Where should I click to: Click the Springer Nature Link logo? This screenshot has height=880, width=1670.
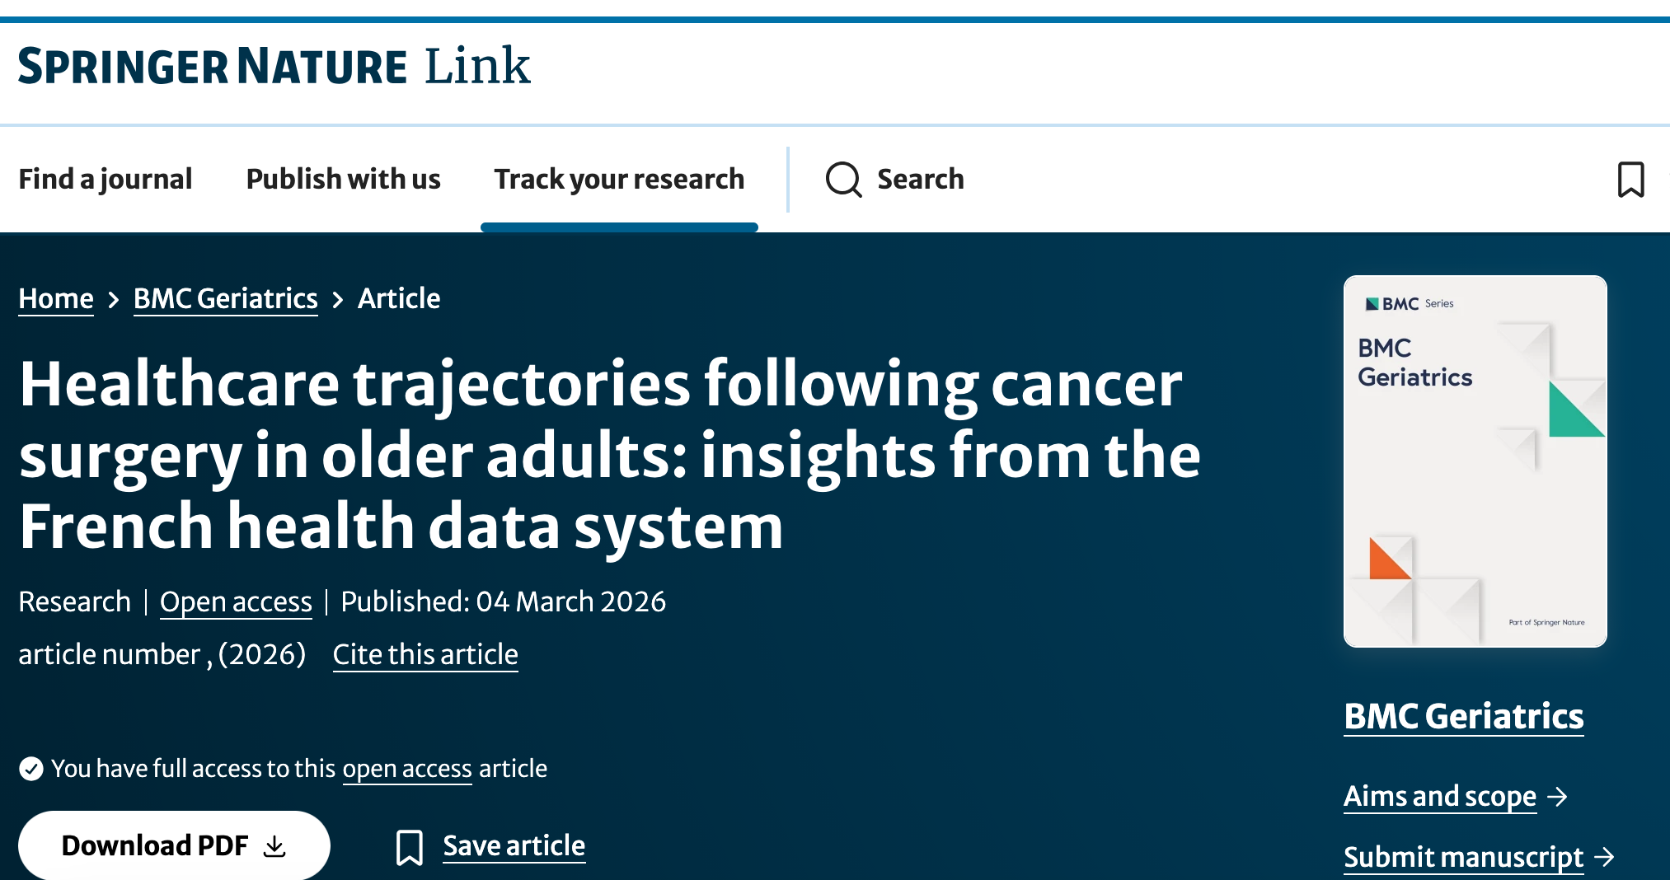(x=274, y=67)
